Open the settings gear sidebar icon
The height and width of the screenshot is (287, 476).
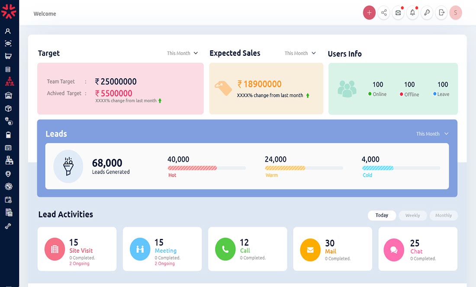coord(9,187)
